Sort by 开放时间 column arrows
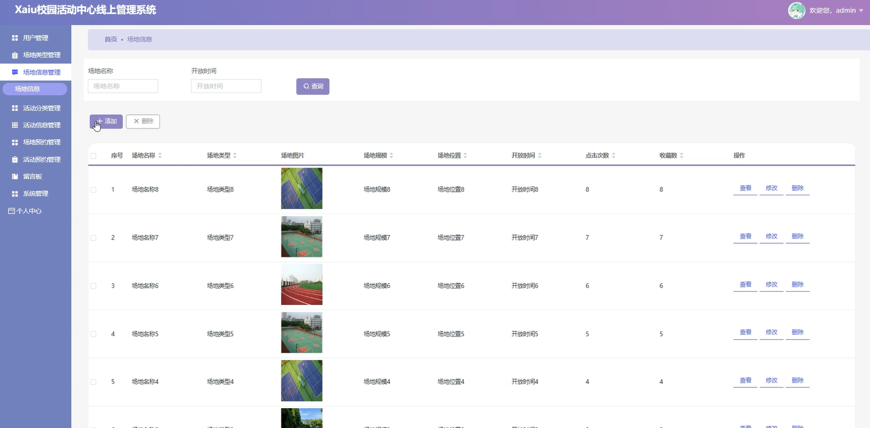The image size is (870, 428). click(x=539, y=156)
